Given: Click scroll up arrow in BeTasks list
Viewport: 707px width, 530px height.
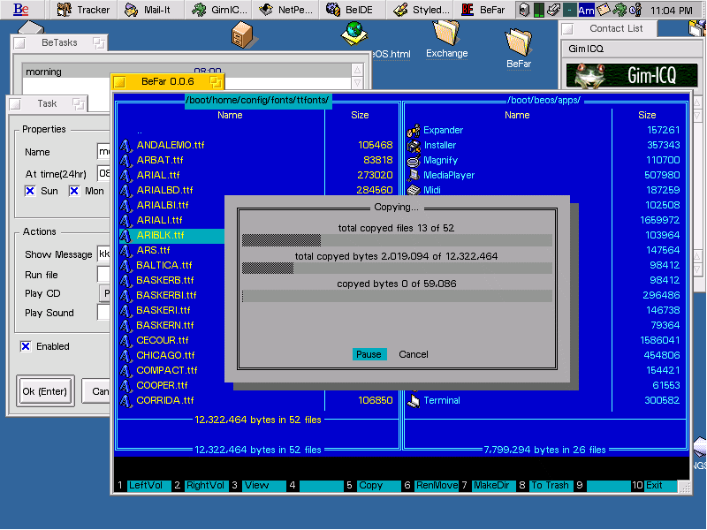Looking at the screenshot, I should [x=357, y=70].
